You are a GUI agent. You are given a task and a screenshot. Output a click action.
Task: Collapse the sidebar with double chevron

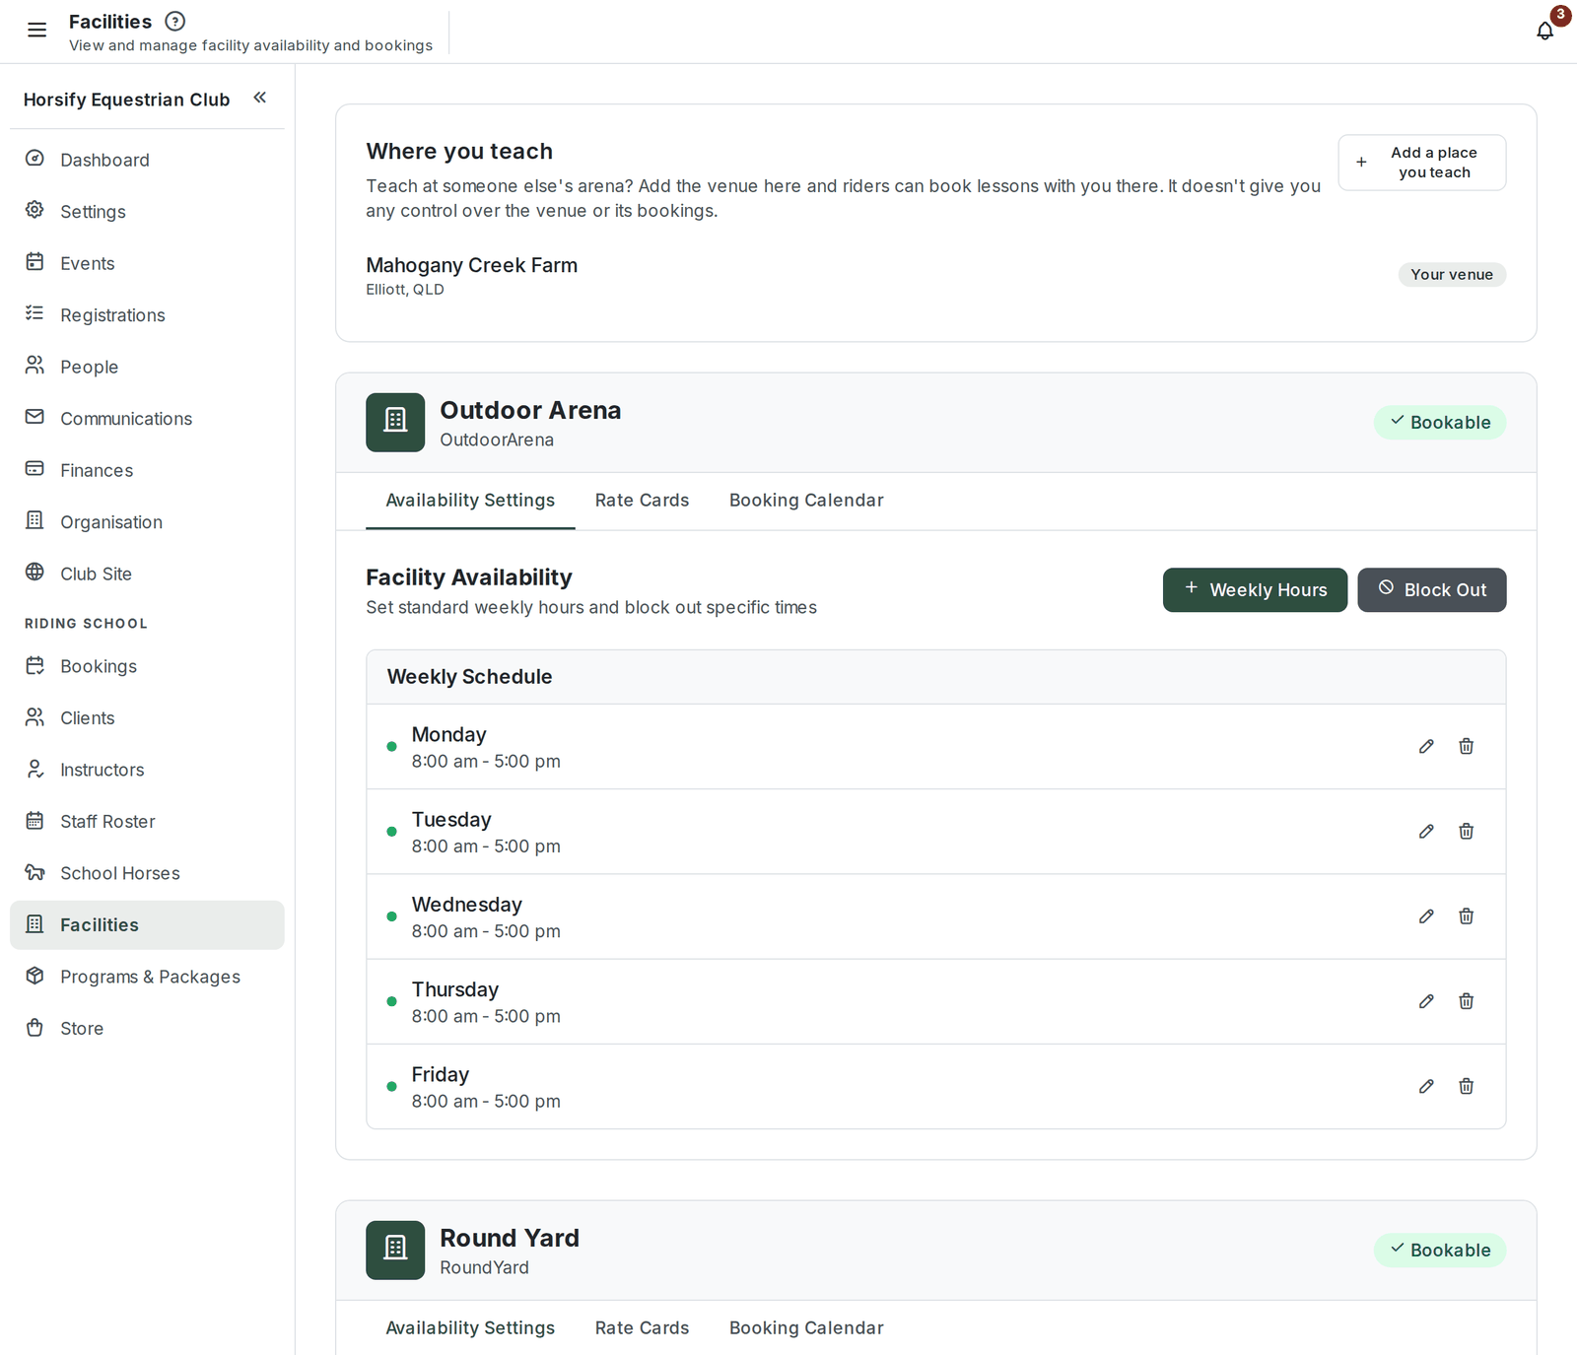[259, 98]
